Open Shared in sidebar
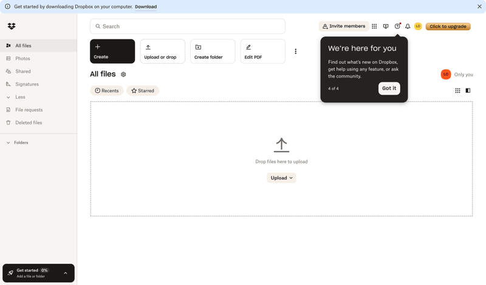Screen dimensions: 486x285 [x=38, y=71]
